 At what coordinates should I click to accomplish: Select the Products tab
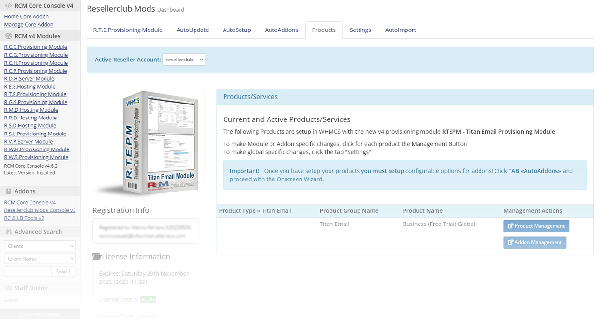[324, 30]
